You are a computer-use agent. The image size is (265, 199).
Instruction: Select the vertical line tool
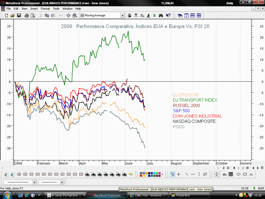tap(199, 174)
